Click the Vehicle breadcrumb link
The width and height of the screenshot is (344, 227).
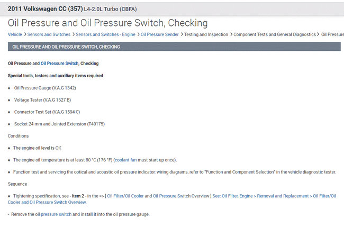[15, 34]
